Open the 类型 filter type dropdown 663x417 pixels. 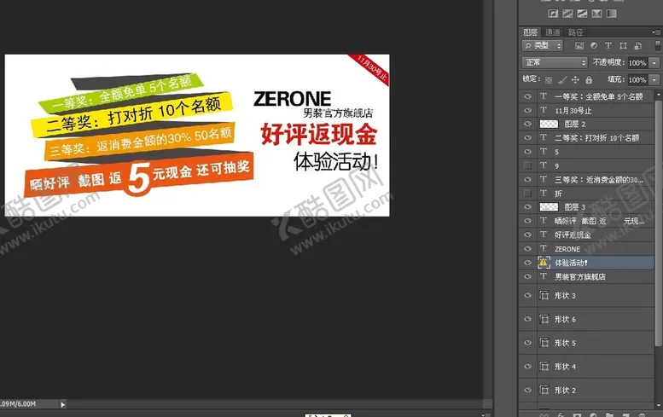[543, 45]
